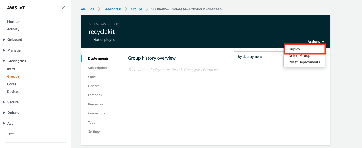
Task: Go to Greengrass breadcrumb link
Action: click(x=113, y=9)
